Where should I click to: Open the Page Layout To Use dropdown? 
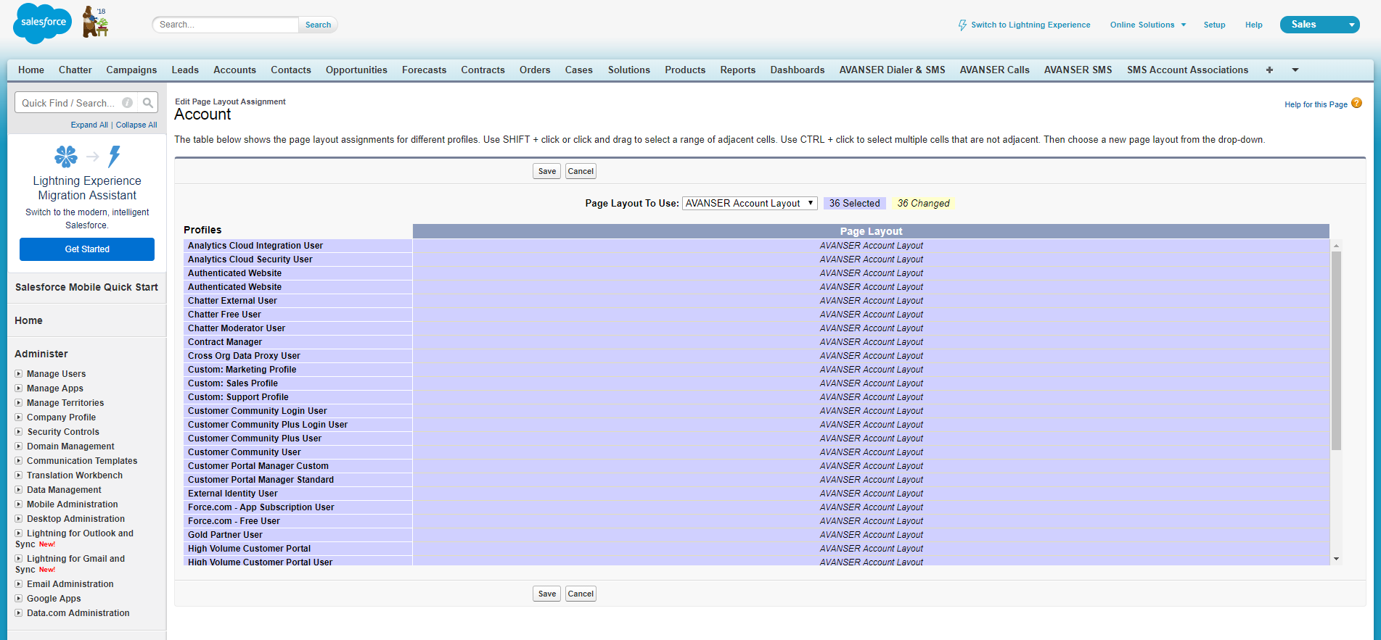pos(750,204)
